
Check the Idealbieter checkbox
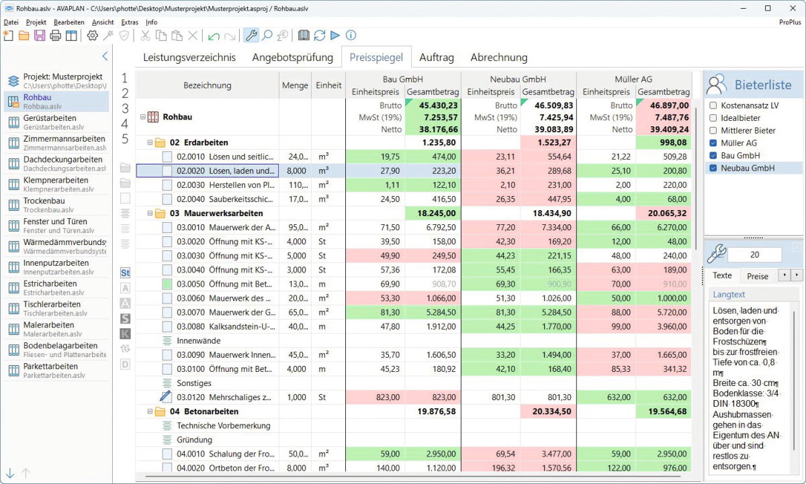tap(713, 118)
